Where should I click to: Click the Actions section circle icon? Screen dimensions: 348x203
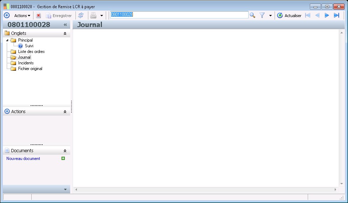click(x=7, y=111)
